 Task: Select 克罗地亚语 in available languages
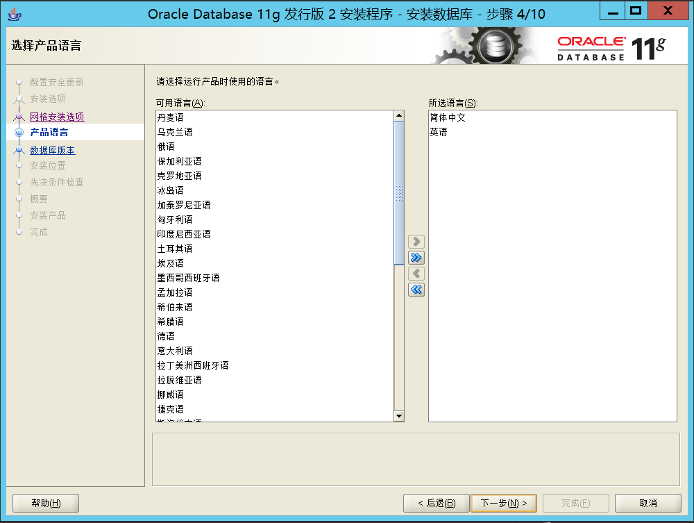(274, 176)
